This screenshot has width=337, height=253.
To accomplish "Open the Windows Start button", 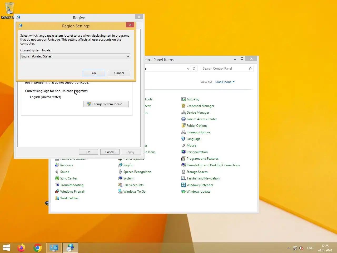I will [7, 248].
